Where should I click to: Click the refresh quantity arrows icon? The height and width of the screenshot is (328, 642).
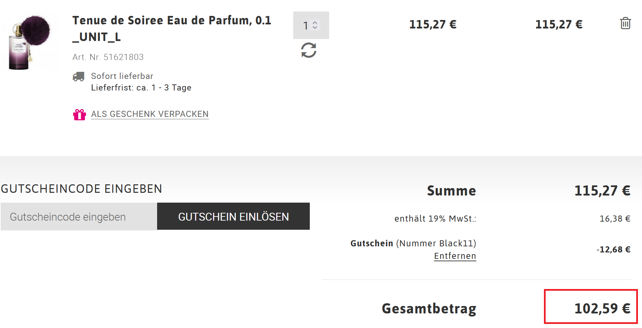click(308, 50)
